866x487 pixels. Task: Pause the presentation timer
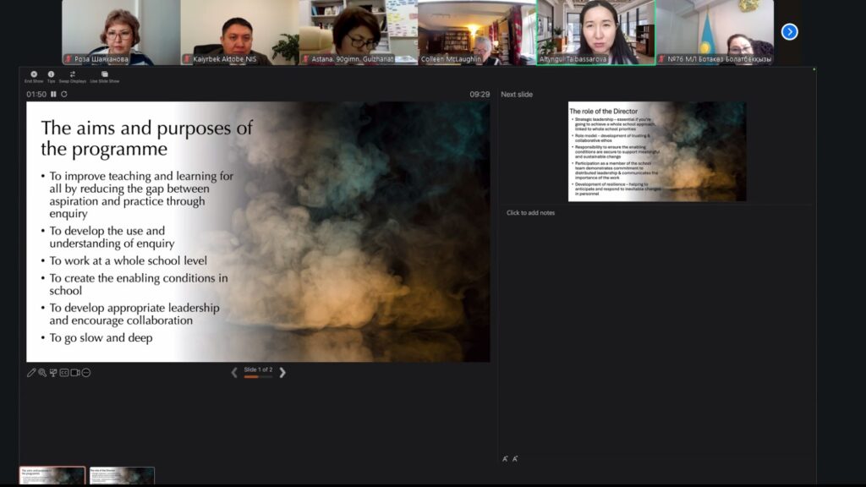click(x=53, y=94)
